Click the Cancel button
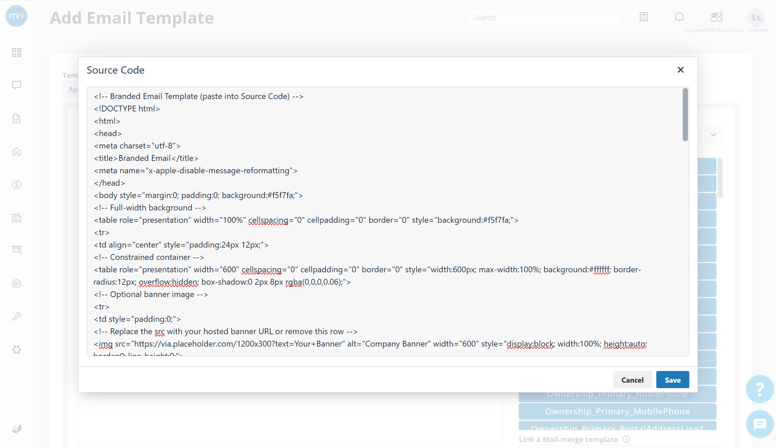The image size is (776, 448). coord(632,380)
